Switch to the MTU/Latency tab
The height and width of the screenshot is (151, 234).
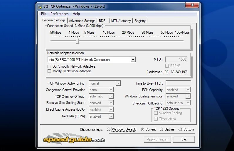[121, 21]
